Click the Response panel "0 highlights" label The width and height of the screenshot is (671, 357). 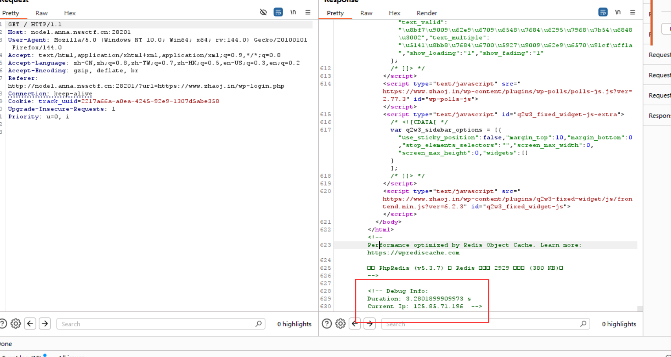click(x=619, y=324)
